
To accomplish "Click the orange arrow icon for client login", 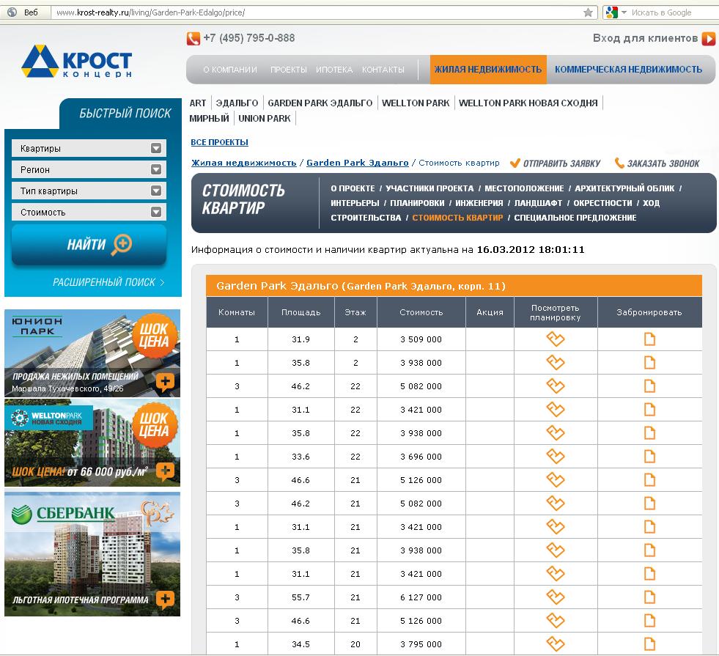I will [709, 39].
